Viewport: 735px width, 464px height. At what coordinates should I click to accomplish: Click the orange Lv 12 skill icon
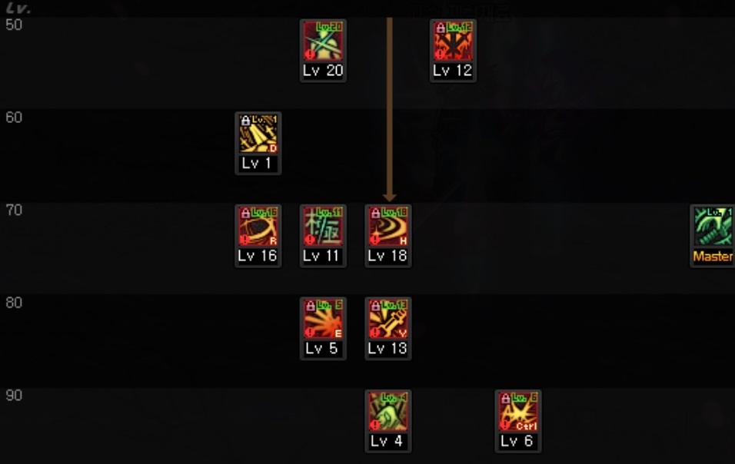coord(453,41)
